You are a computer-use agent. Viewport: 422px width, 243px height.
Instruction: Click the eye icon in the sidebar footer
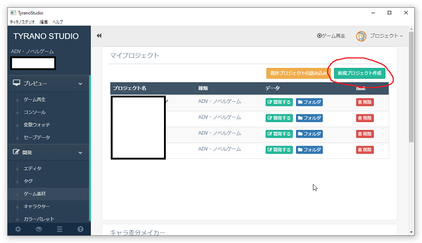tap(39, 229)
